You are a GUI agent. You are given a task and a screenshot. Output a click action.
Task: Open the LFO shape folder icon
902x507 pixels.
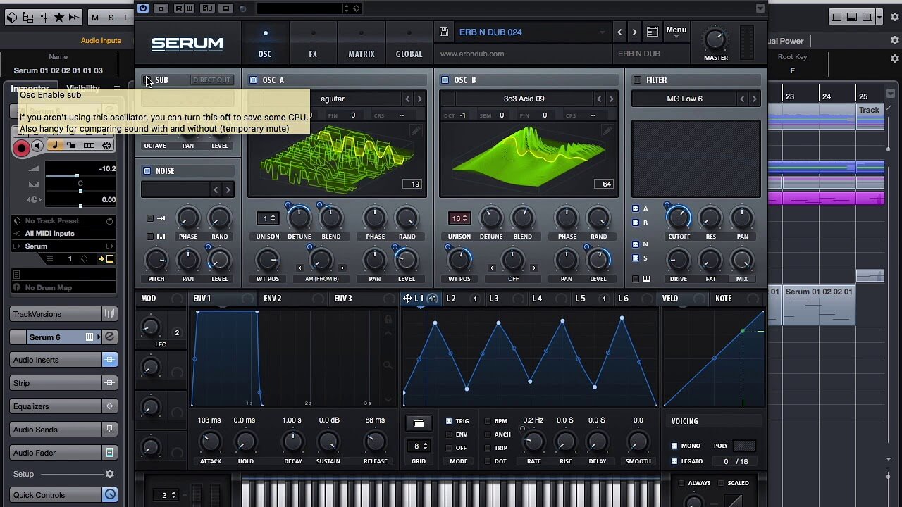(x=419, y=423)
